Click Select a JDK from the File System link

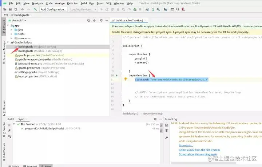[x=199, y=150]
